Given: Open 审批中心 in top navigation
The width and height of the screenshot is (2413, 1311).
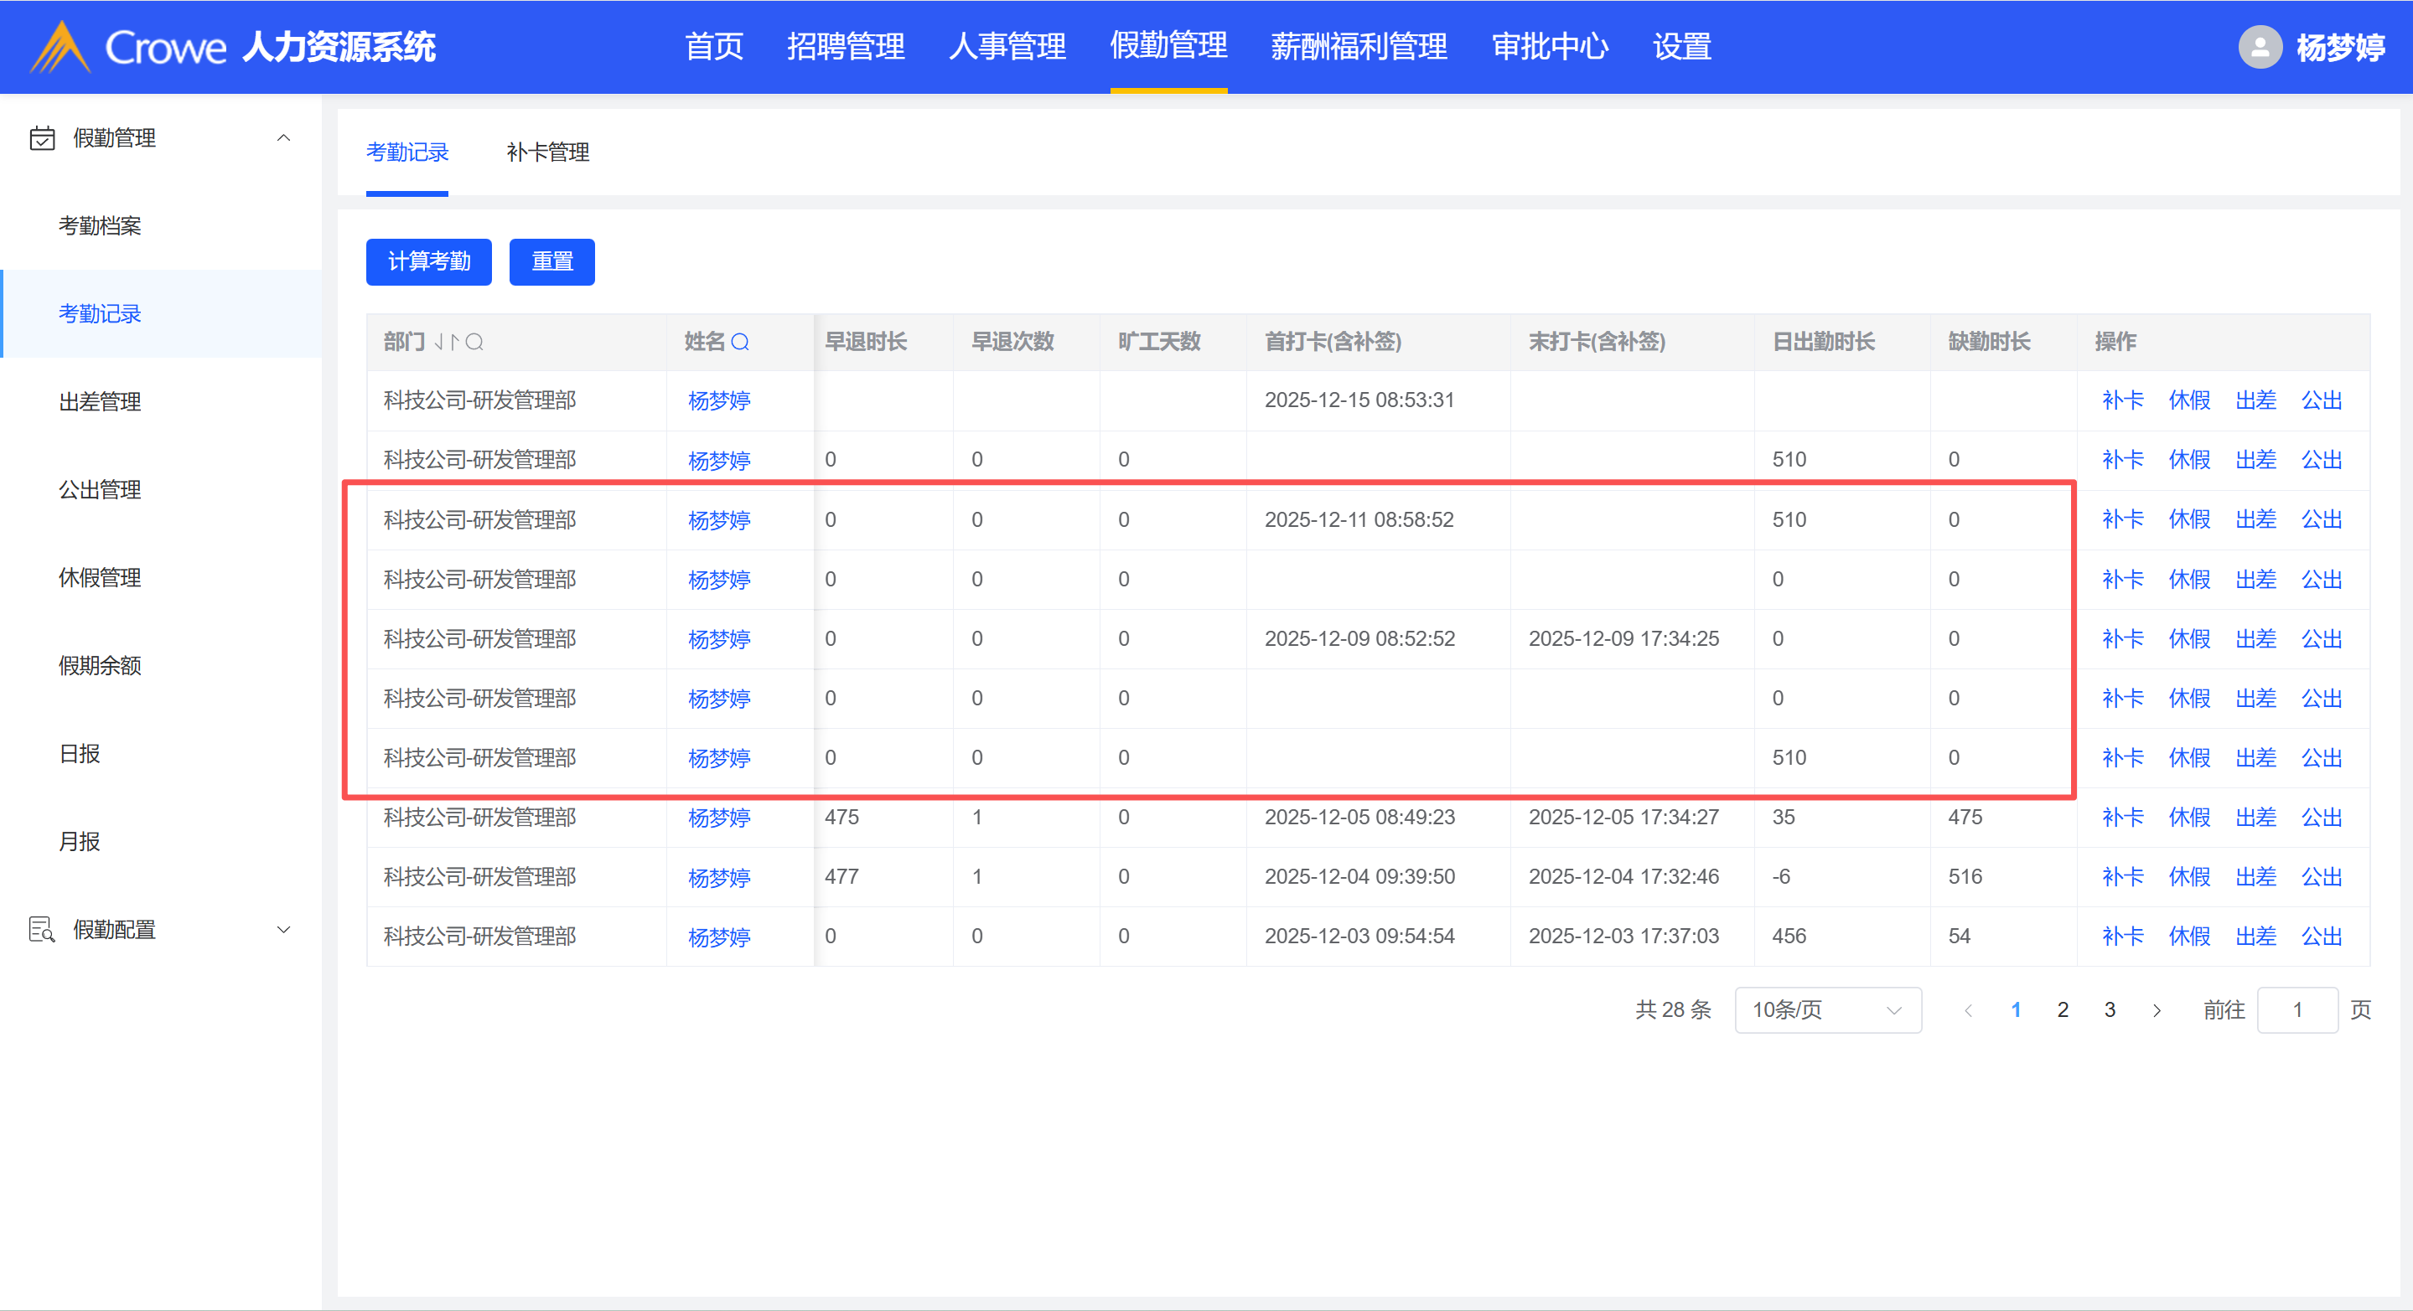Looking at the screenshot, I should pos(1550,47).
